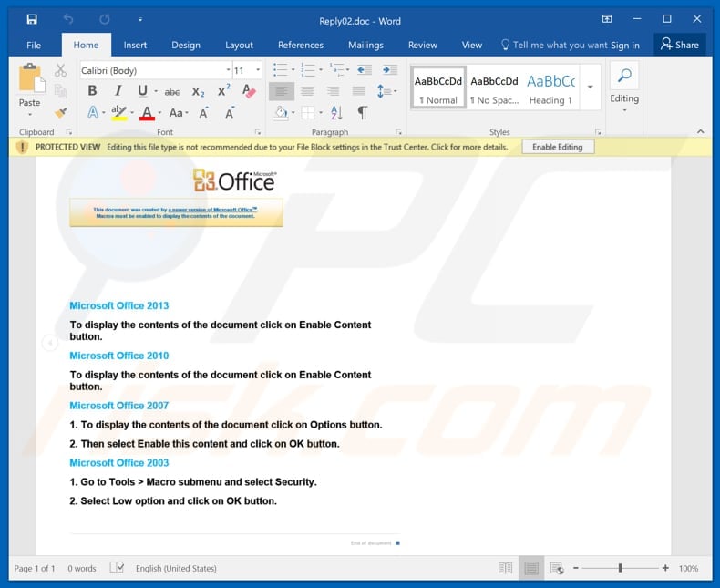Open the Layout tab
720x588 pixels.
(x=239, y=45)
